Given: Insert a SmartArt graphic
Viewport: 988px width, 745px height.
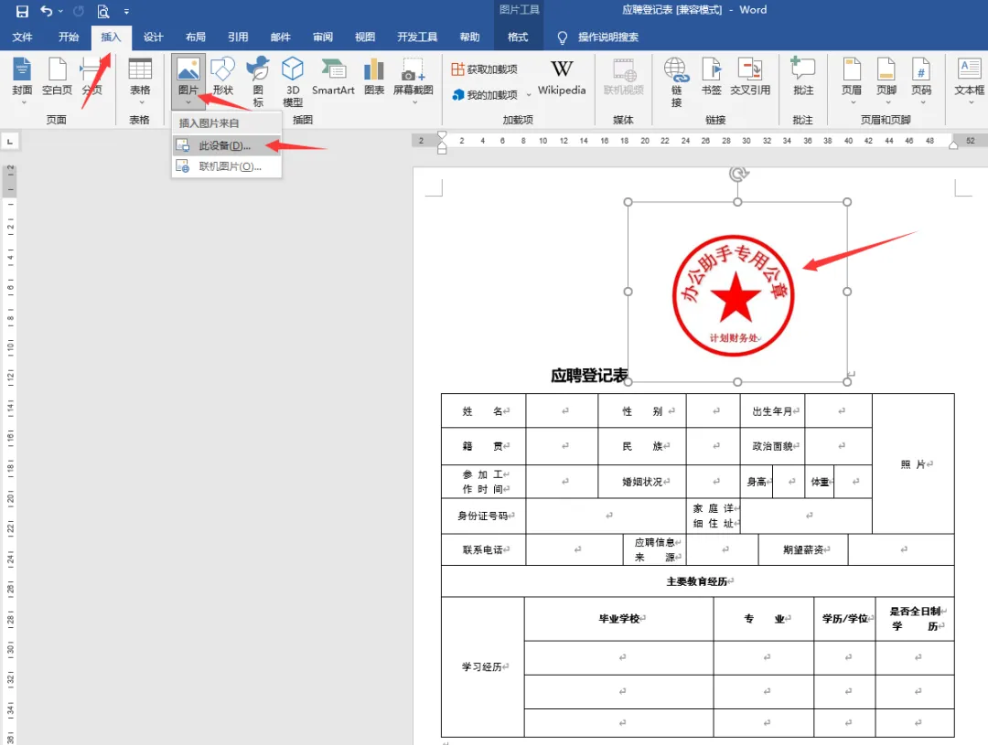Looking at the screenshot, I should tap(333, 77).
